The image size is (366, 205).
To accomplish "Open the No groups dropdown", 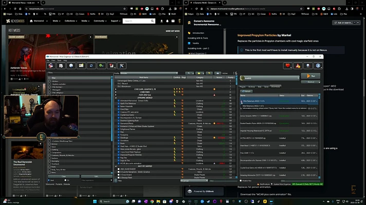I will click(194, 180).
